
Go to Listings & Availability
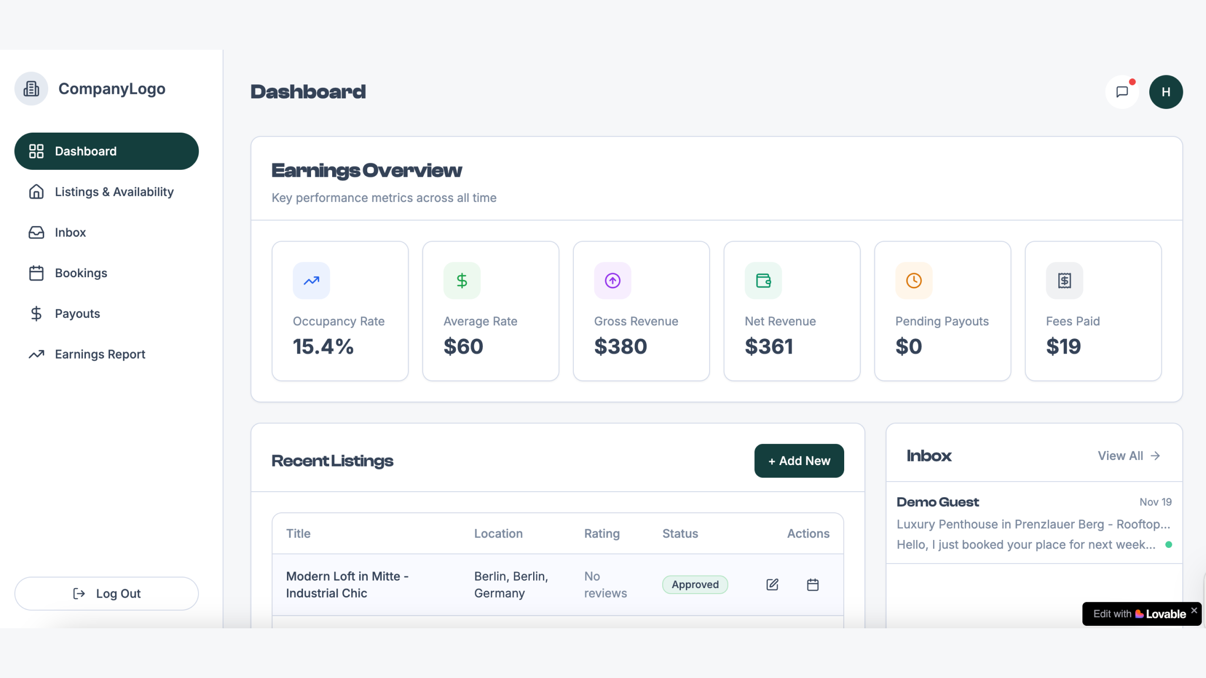coord(114,192)
